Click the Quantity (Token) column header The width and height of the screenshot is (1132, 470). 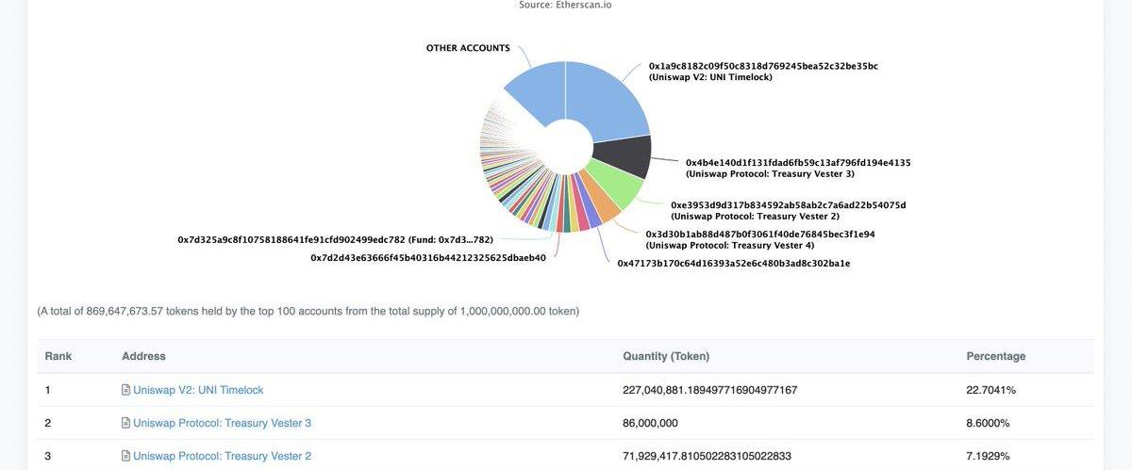coord(666,356)
